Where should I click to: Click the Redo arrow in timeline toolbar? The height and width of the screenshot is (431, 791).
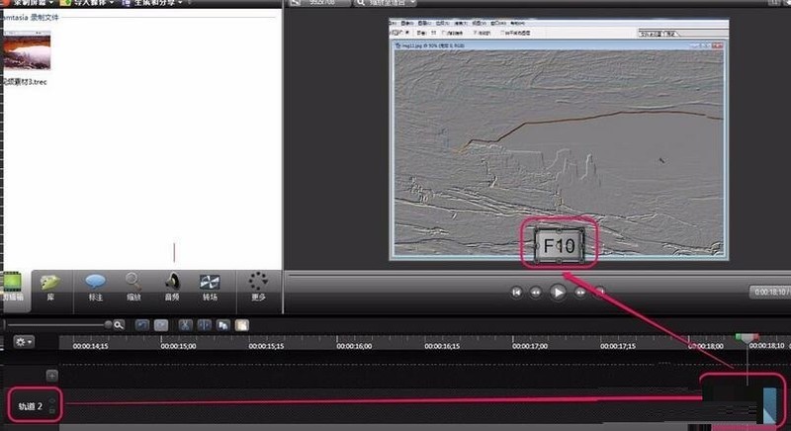(160, 325)
